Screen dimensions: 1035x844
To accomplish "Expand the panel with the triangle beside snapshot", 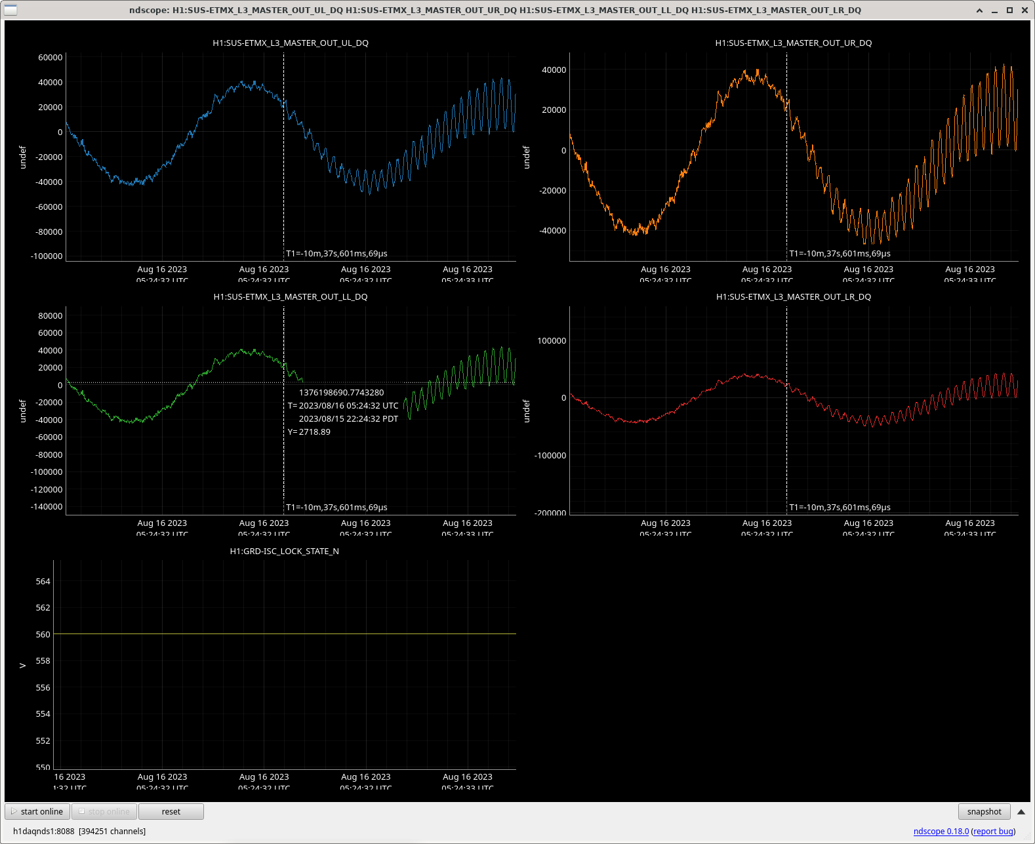I will (x=1021, y=812).
